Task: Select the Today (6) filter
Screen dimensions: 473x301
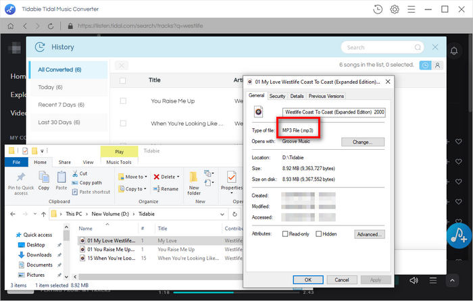Action: pyautogui.click(x=68, y=87)
